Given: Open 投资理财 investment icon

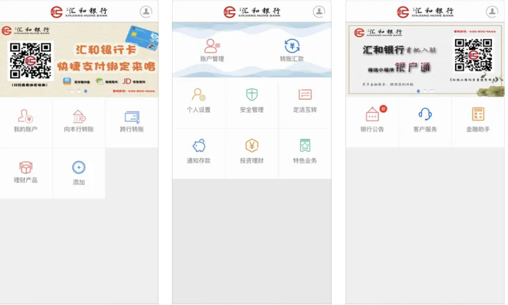Looking at the screenshot, I should (252, 145).
